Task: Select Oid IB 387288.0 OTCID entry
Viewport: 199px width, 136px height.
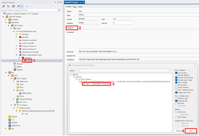Action: [97, 84]
